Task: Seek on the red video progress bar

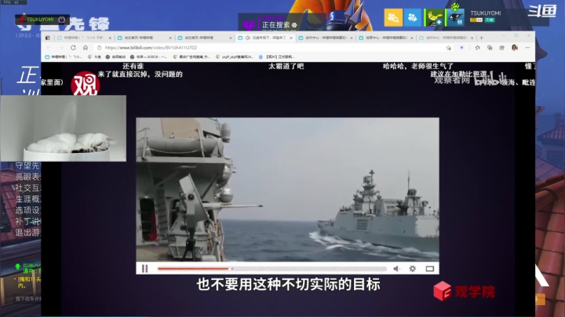Action: point(272,268)
